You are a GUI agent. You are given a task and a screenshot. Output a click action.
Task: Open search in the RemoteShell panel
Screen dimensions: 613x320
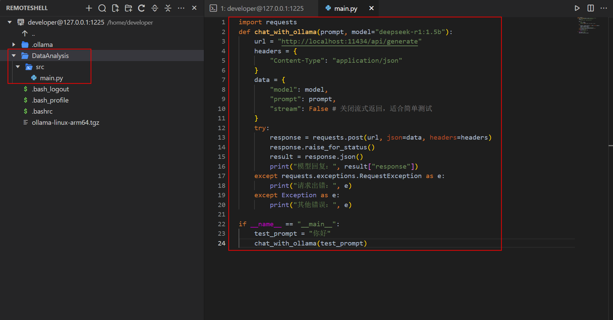(x=102, y=8)
